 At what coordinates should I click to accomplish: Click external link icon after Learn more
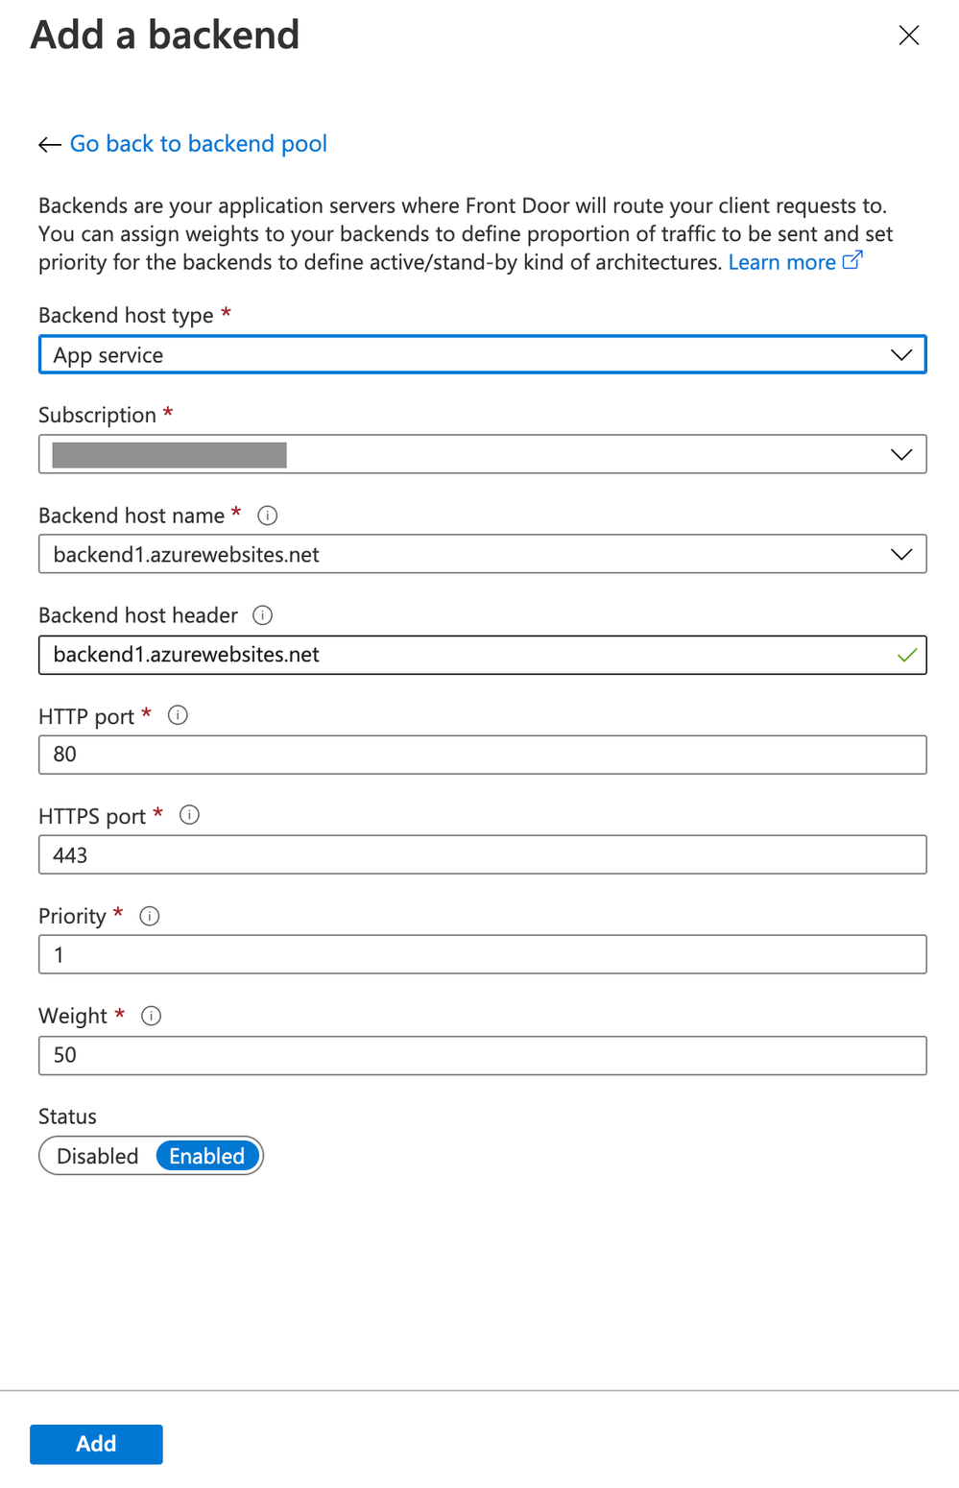[852, 260]
